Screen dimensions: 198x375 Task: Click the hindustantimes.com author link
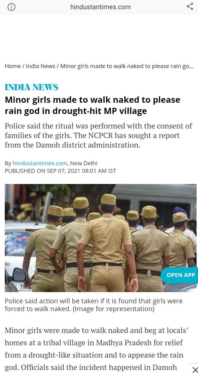click(x=40, y=164)
